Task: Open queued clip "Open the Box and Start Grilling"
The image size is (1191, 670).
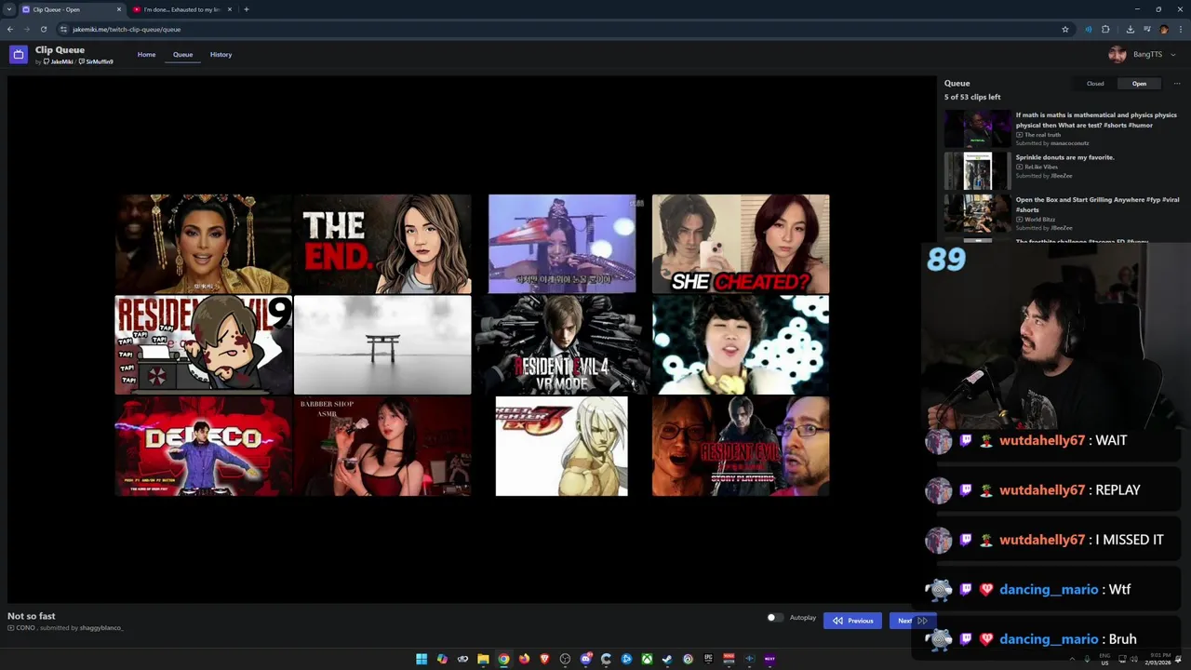Action: [x=1097, y=205]
